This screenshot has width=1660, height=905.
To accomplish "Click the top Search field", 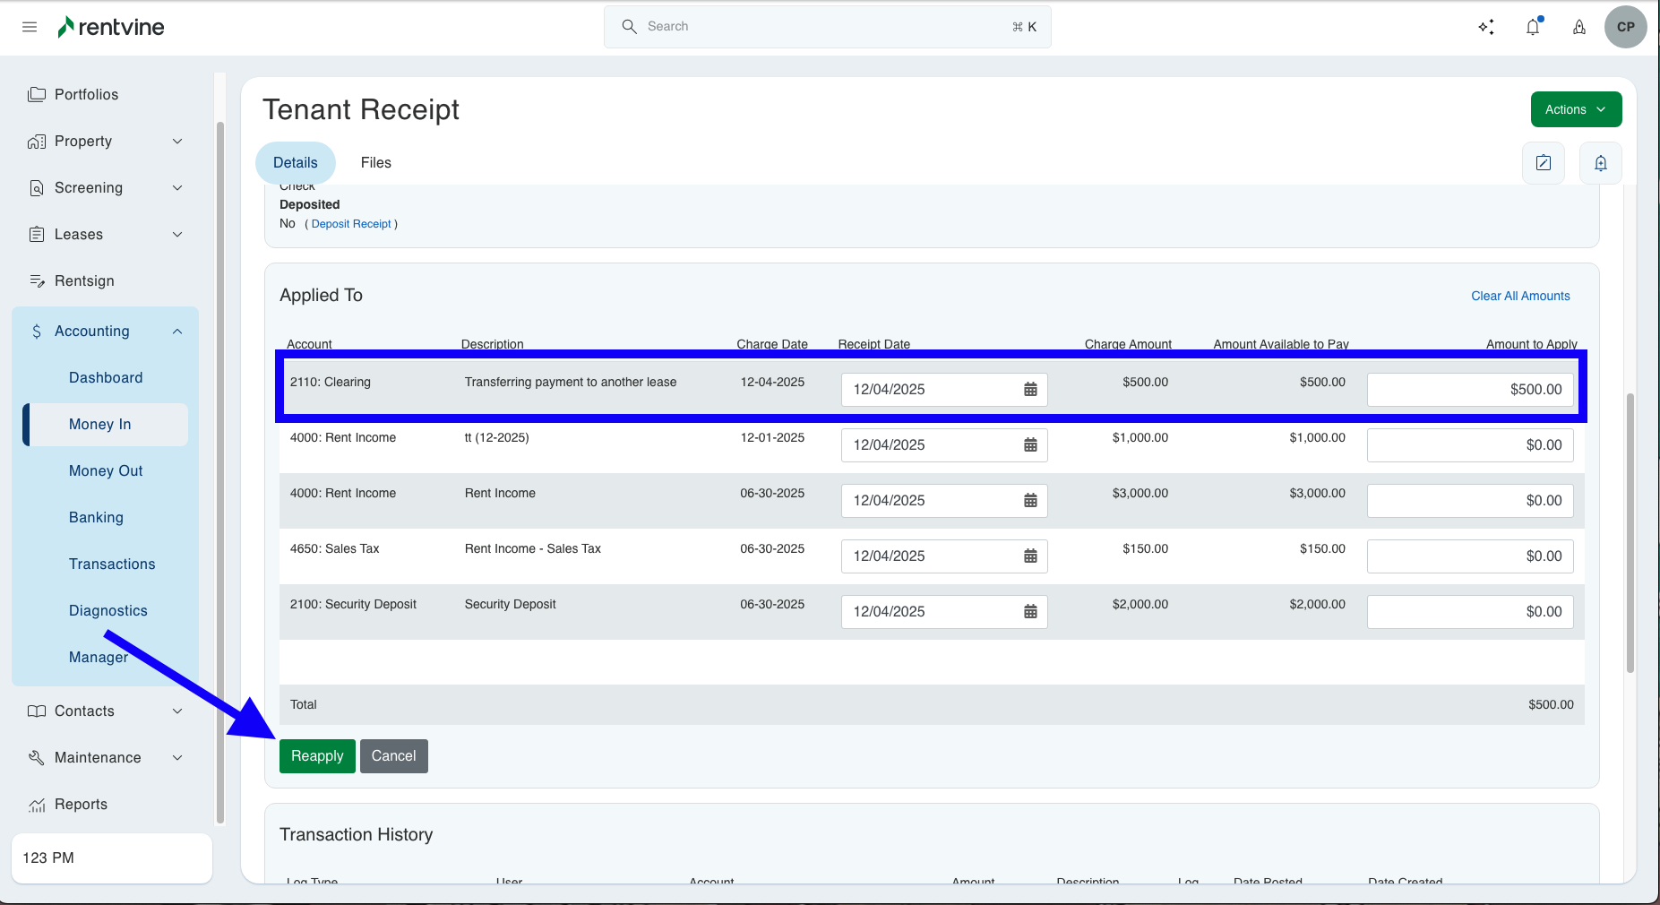I will 827,27.
